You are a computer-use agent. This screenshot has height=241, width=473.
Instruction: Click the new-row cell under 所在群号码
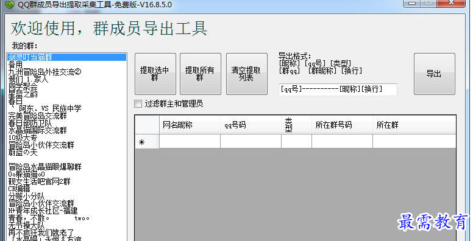[x=342, y=141]
